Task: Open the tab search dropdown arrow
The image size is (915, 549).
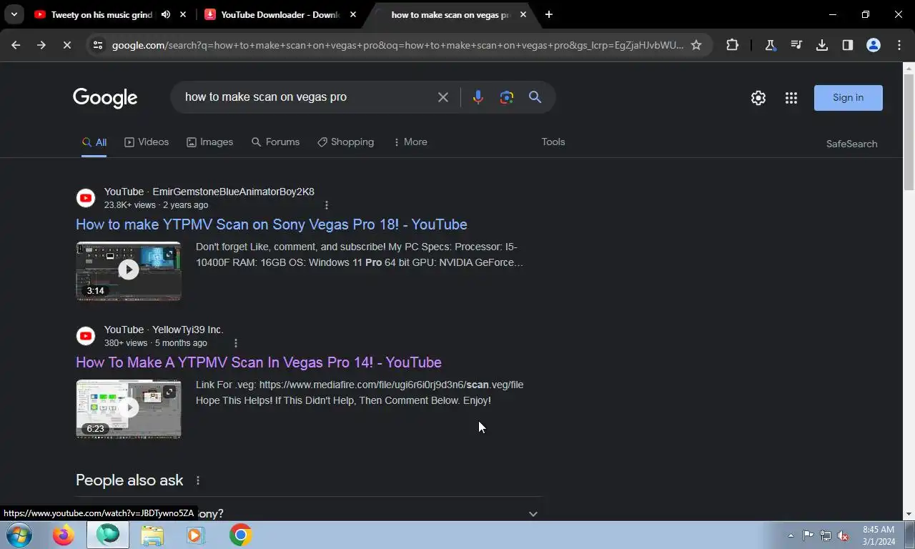Action: pos(14,14)
